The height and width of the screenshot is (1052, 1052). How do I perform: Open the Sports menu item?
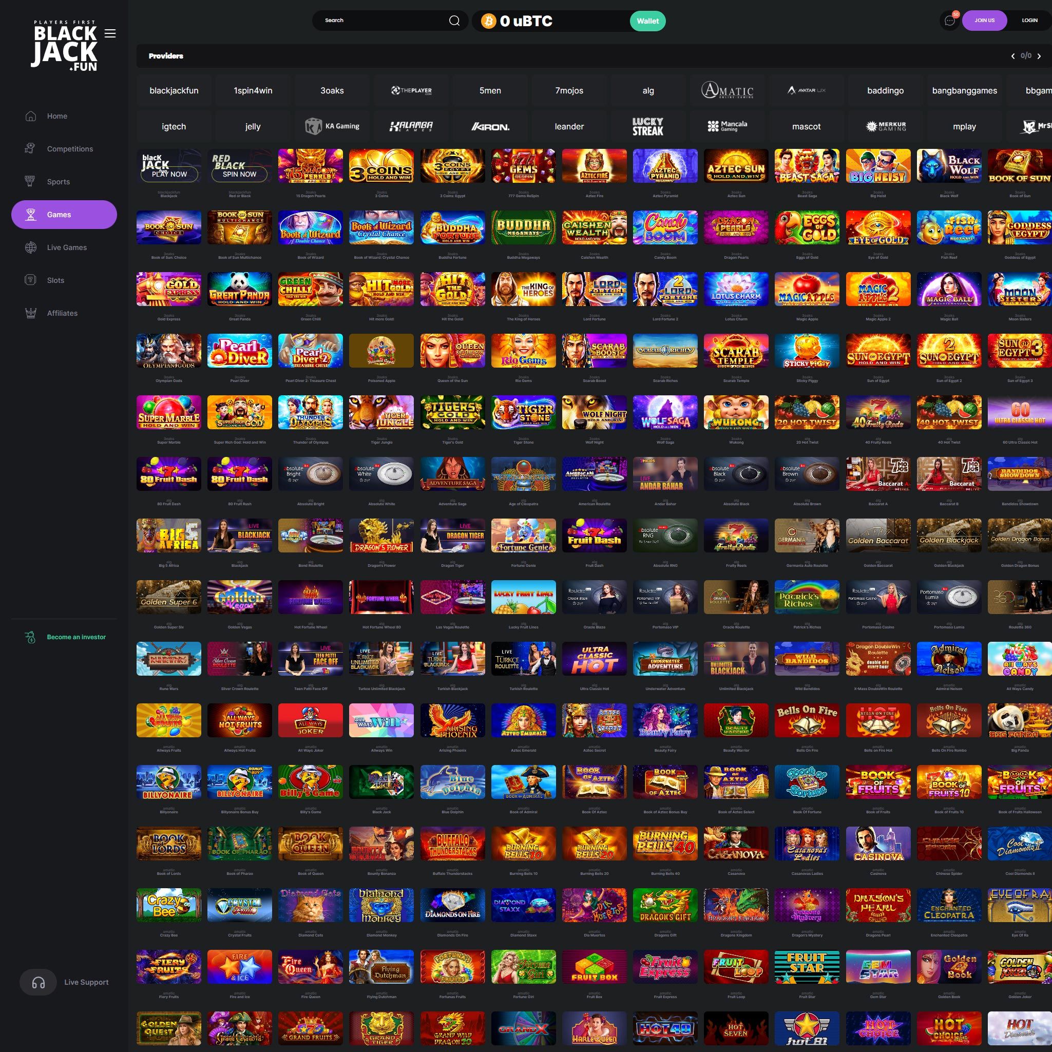click(58, 182)
